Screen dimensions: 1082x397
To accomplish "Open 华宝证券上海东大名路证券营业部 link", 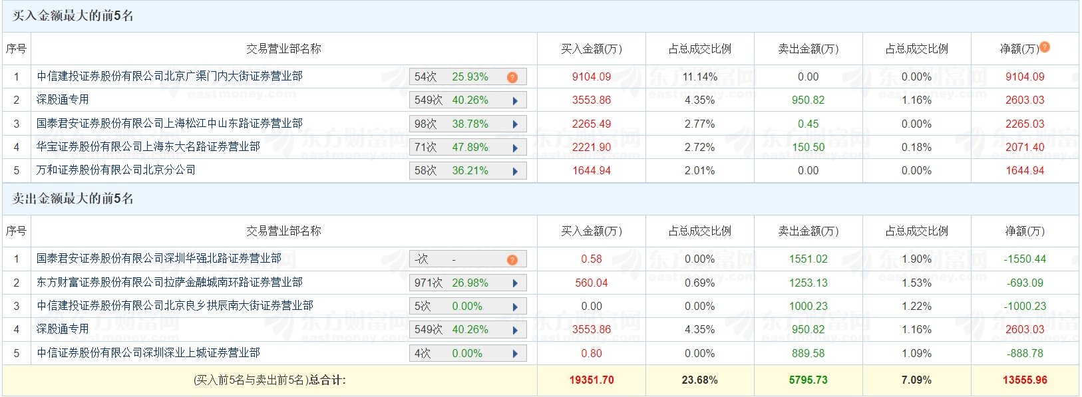I will (x=148, y=147).
